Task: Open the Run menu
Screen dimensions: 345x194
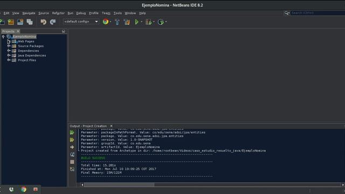Action: pos(71,13)
